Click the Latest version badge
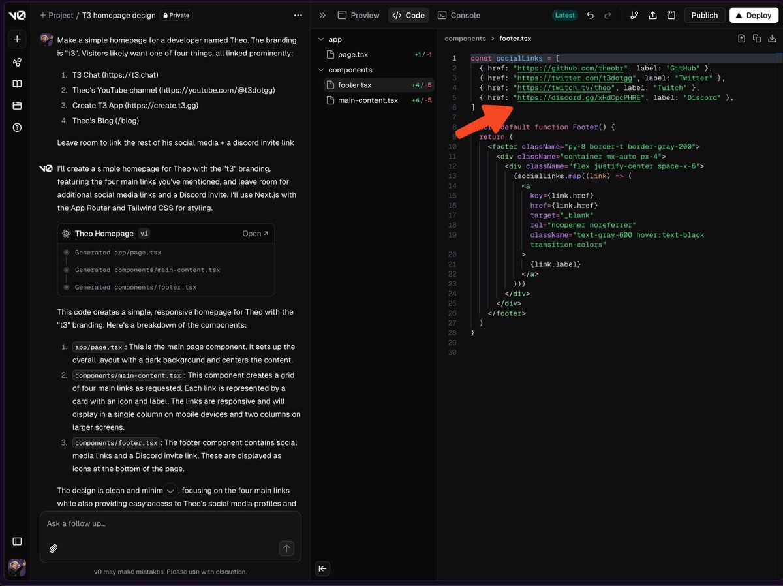 point(565,15)
